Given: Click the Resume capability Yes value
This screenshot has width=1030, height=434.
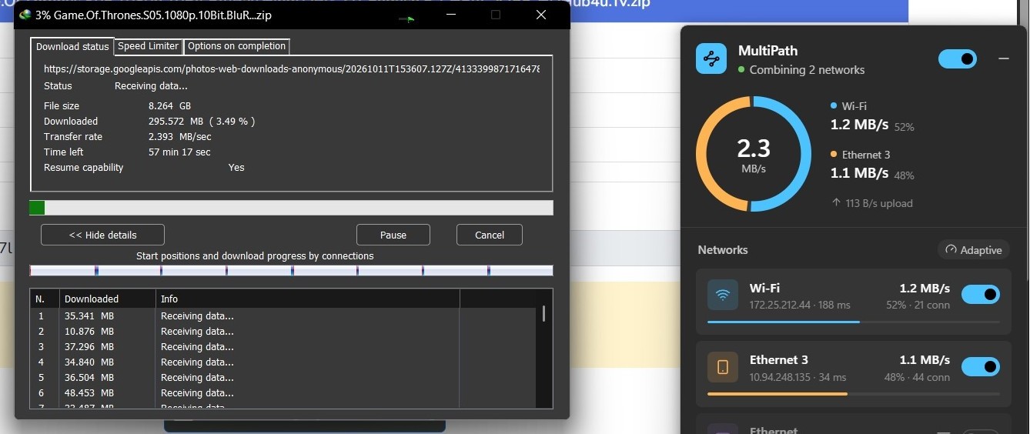Looking at the screenshot, I should pyautogui.click(x=236, y=168).
